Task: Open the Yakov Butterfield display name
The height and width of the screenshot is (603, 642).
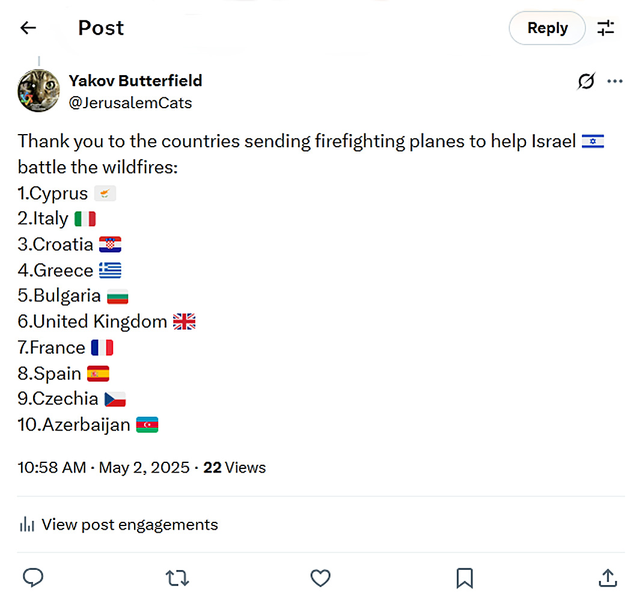Action: tap(135, 81)
